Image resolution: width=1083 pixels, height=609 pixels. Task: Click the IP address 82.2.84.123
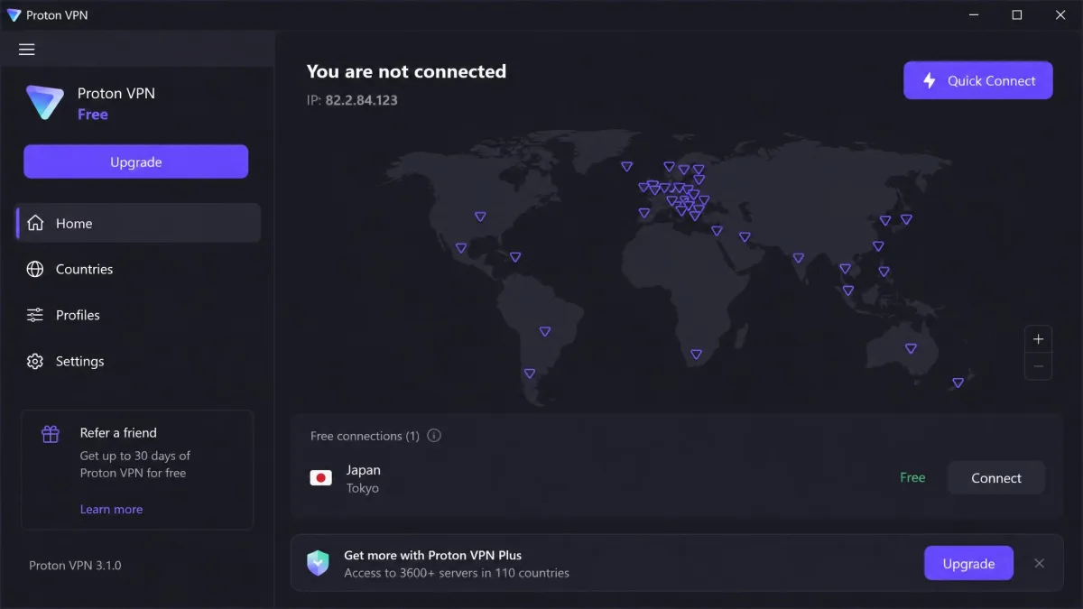361,100
